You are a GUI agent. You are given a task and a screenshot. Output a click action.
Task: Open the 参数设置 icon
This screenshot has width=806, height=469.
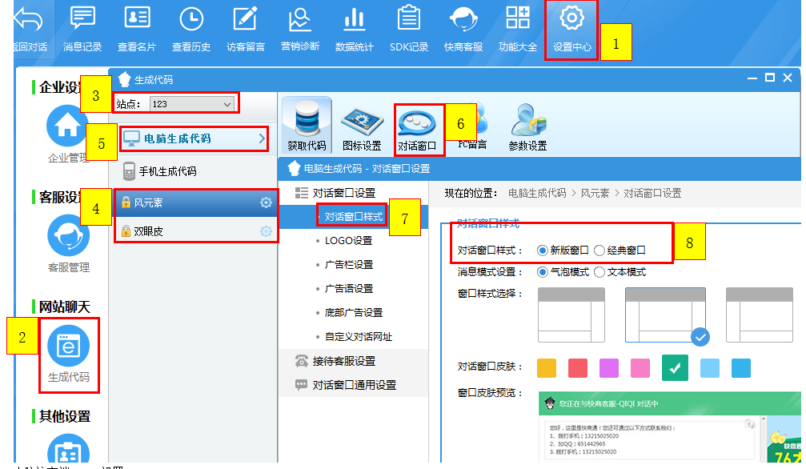click(527, 125)
